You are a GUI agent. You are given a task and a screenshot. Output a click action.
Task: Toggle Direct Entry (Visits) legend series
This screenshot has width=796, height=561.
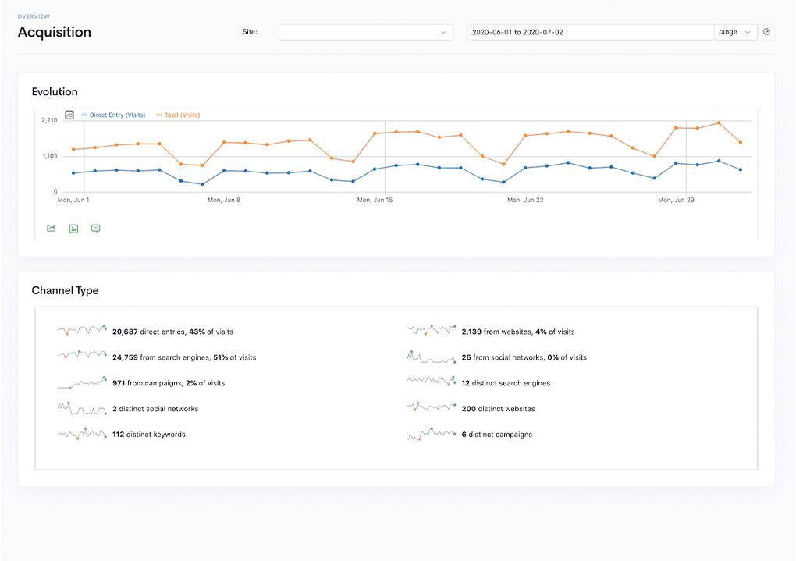click(113, 115)
